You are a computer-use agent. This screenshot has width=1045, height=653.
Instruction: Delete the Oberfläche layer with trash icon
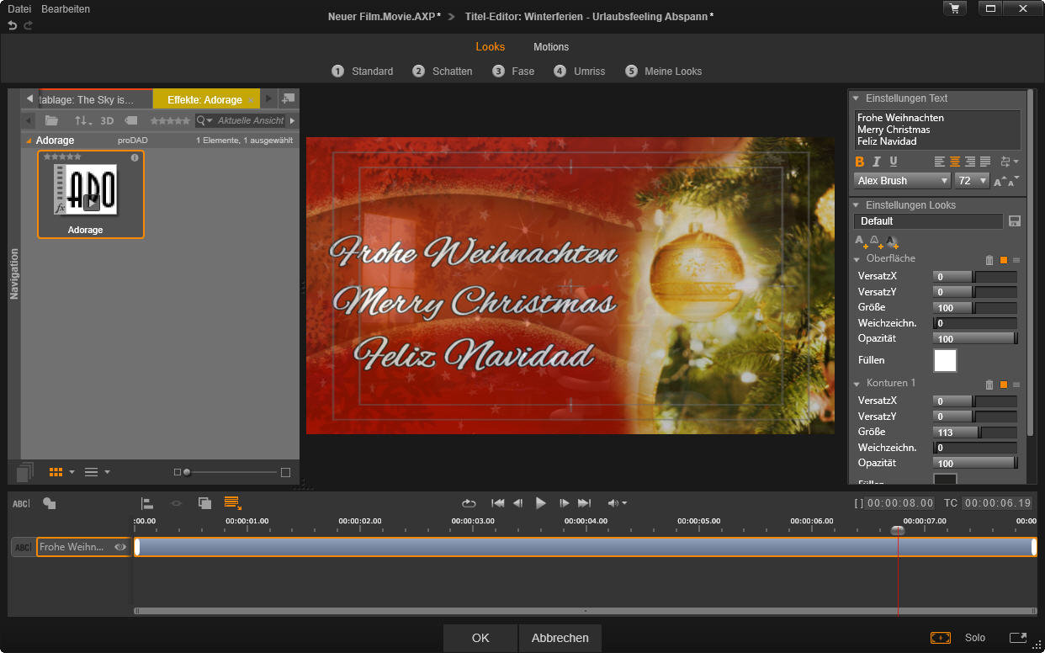coord(989,261)
